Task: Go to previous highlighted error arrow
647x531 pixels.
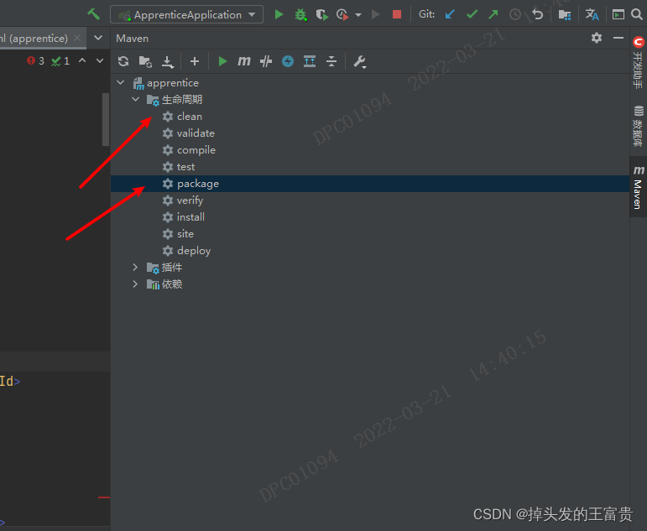Action: point(82,60)
